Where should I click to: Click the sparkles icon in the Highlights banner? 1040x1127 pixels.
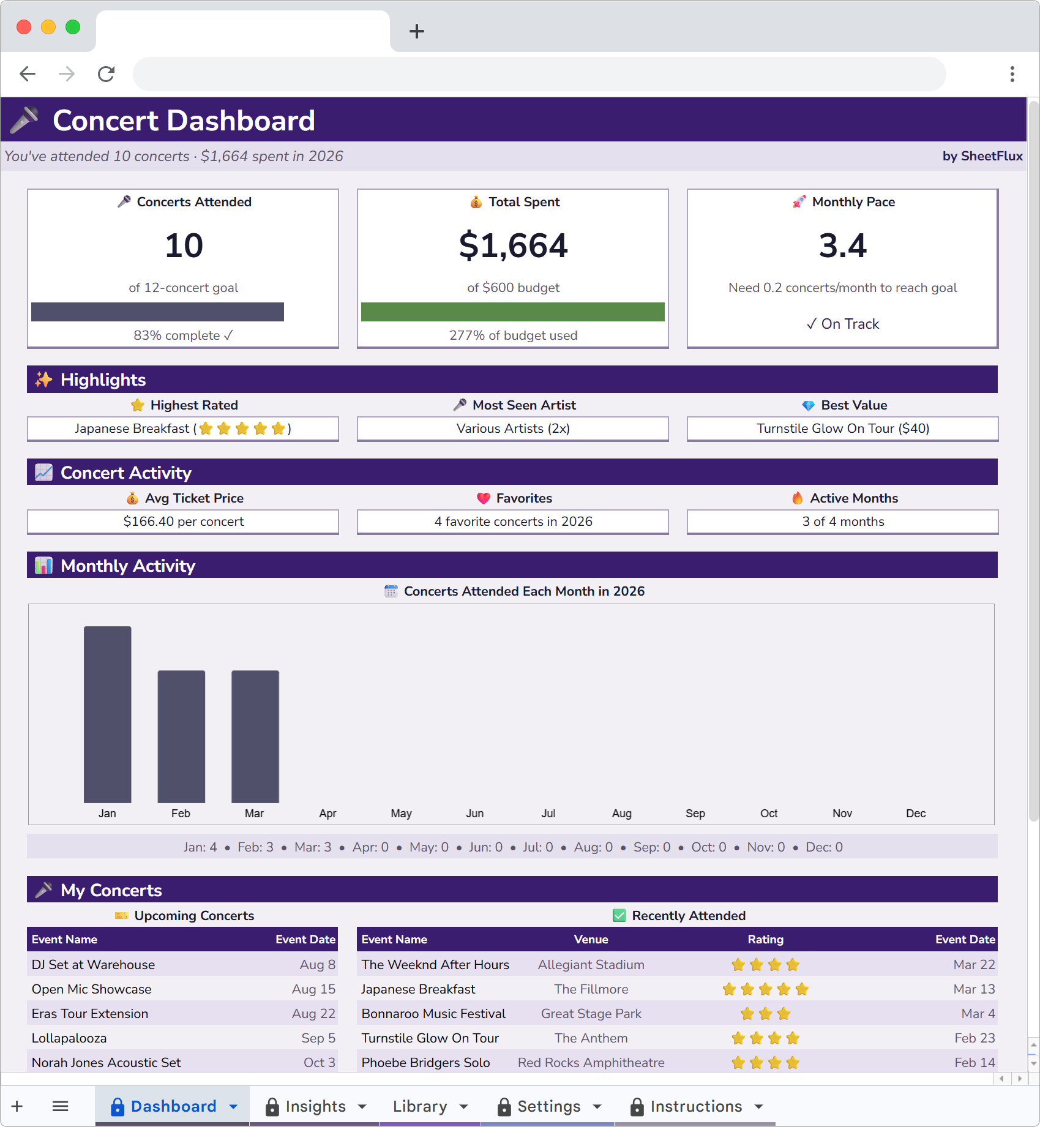43,379
